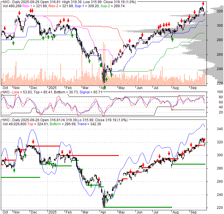This screenshot has height=214, width=224.
Task: Select the High 319.39 value in upper header
Action: click(x=72, y=2)
